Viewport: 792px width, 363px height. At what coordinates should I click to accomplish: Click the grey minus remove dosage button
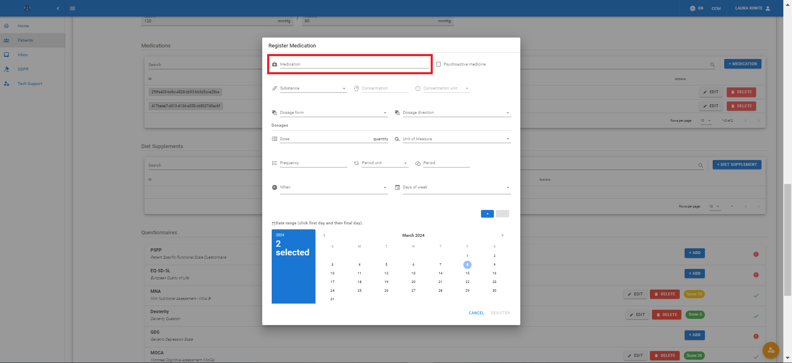click(503, 214)
